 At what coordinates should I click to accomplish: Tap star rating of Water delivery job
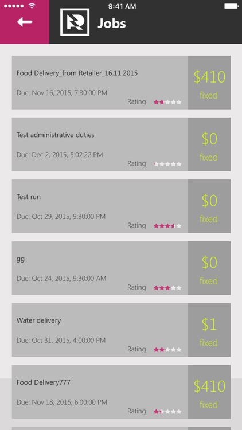167,350
